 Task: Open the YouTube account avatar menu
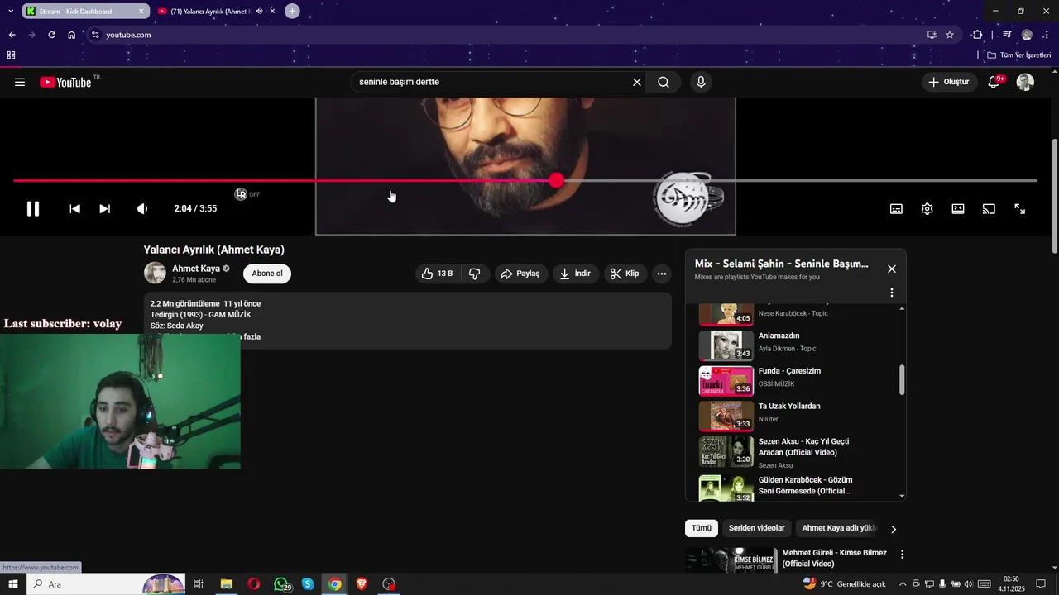1025,82
